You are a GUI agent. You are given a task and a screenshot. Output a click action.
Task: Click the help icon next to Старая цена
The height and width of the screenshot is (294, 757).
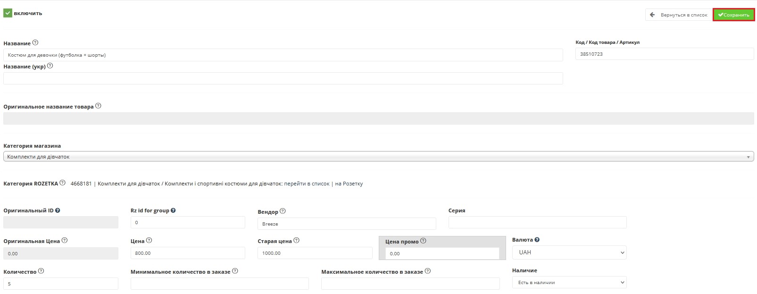point(296,240)
